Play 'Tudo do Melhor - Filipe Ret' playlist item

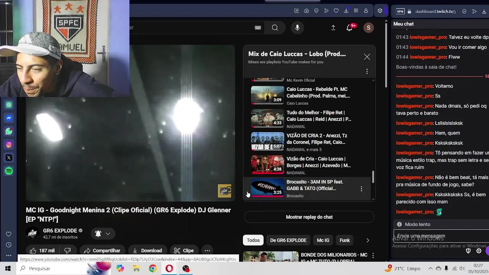pyautogui.click(x=307, y=119)
